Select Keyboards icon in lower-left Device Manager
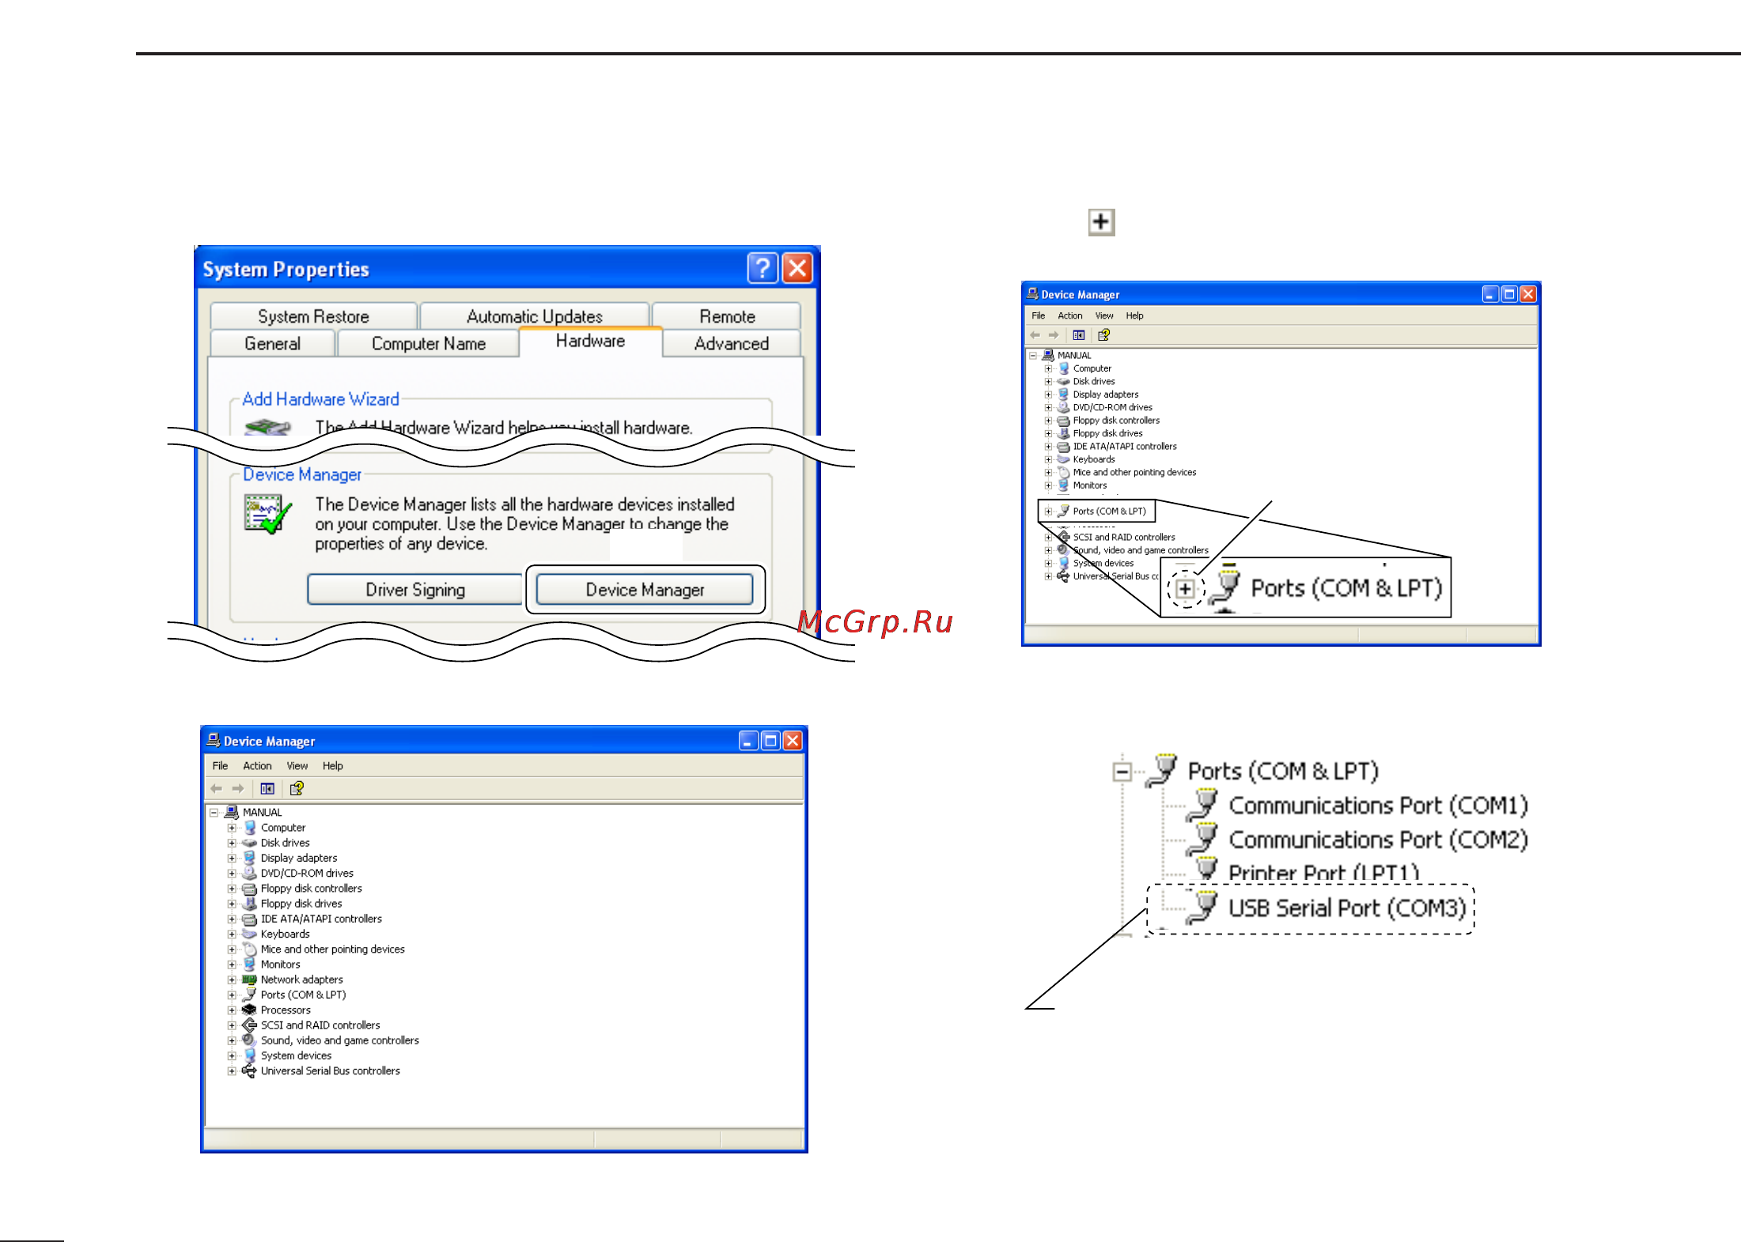 pos(249,934)
